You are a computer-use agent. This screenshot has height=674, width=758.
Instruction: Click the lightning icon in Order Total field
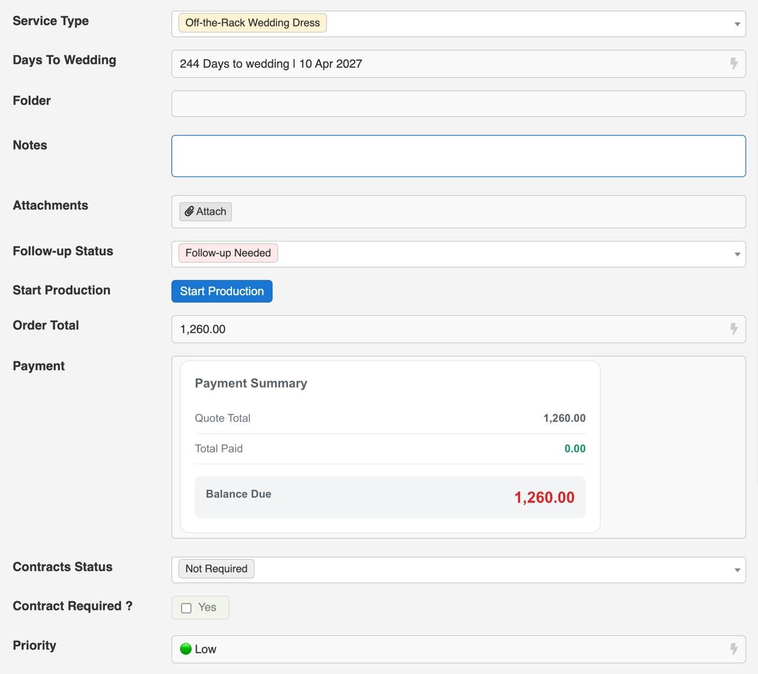734,329
